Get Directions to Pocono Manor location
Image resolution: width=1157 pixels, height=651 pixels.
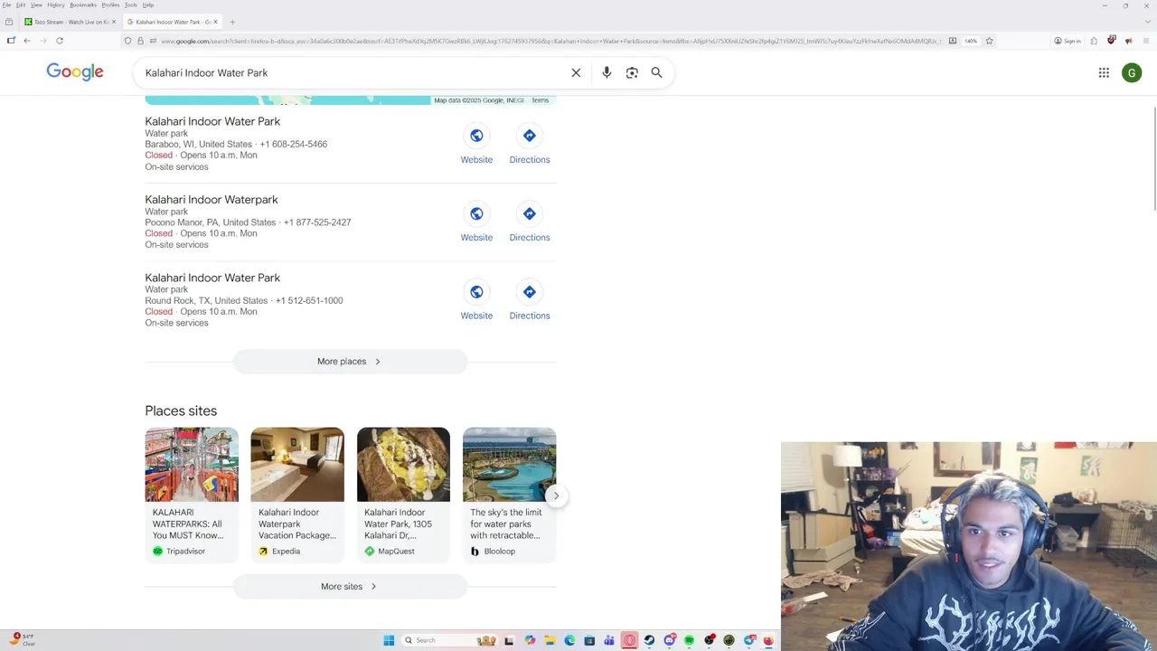tap(530, 222)
